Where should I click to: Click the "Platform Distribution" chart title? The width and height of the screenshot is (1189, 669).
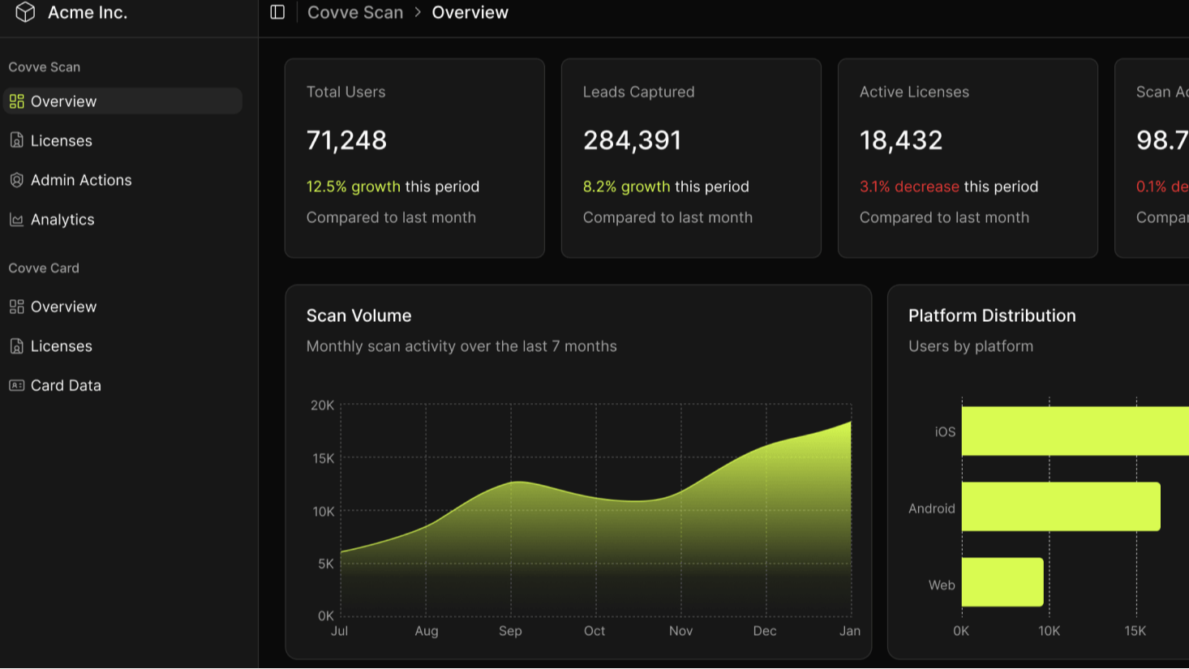(x=993, y=316)
